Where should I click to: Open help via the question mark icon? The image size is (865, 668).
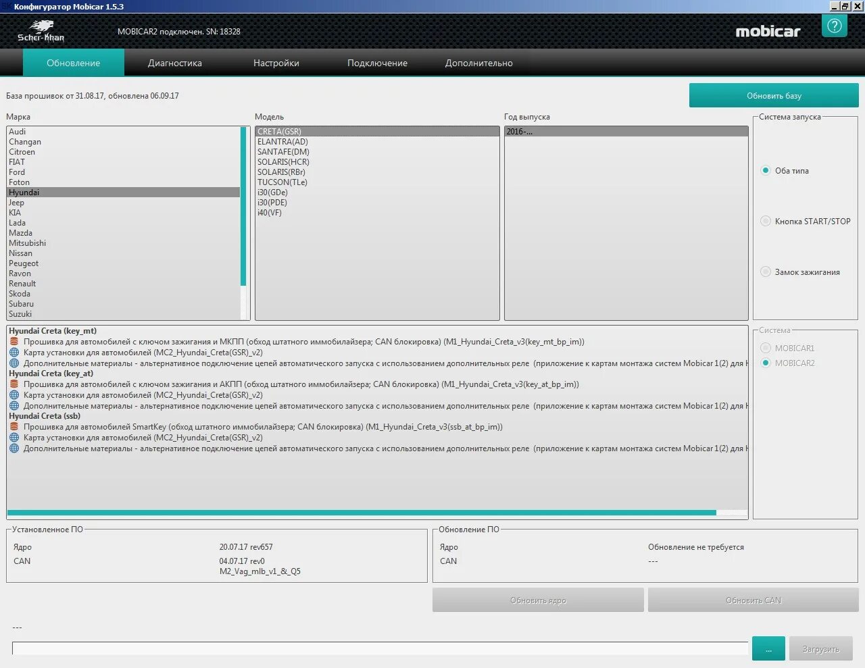835,26
